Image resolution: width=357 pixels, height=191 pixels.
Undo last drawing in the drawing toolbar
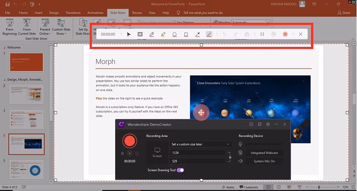pos(224,34)
